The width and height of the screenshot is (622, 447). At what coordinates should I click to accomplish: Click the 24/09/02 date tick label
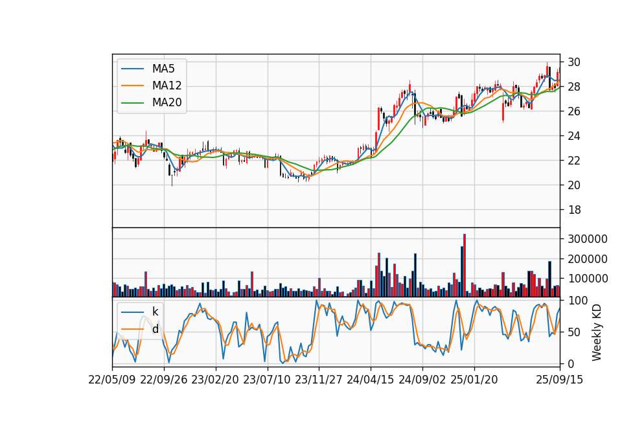coord(422,380)
